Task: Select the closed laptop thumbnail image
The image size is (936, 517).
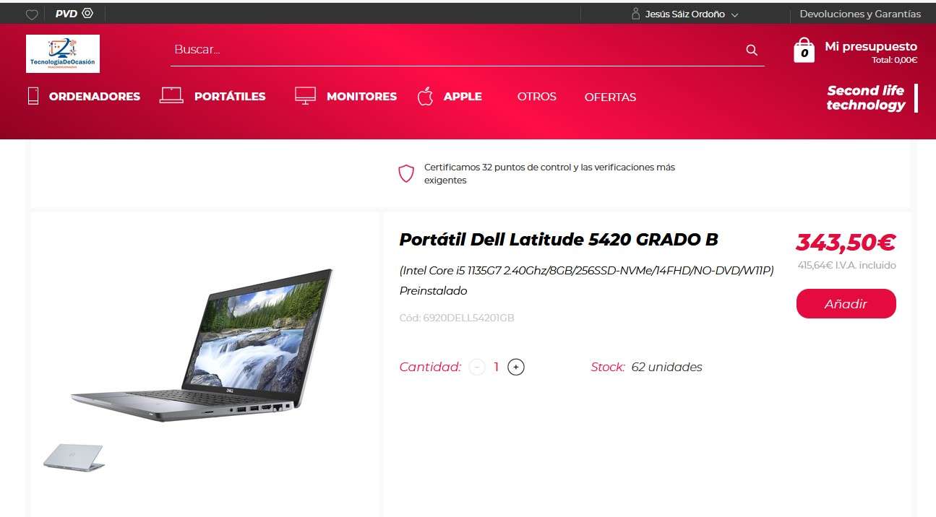Action: 73,457
